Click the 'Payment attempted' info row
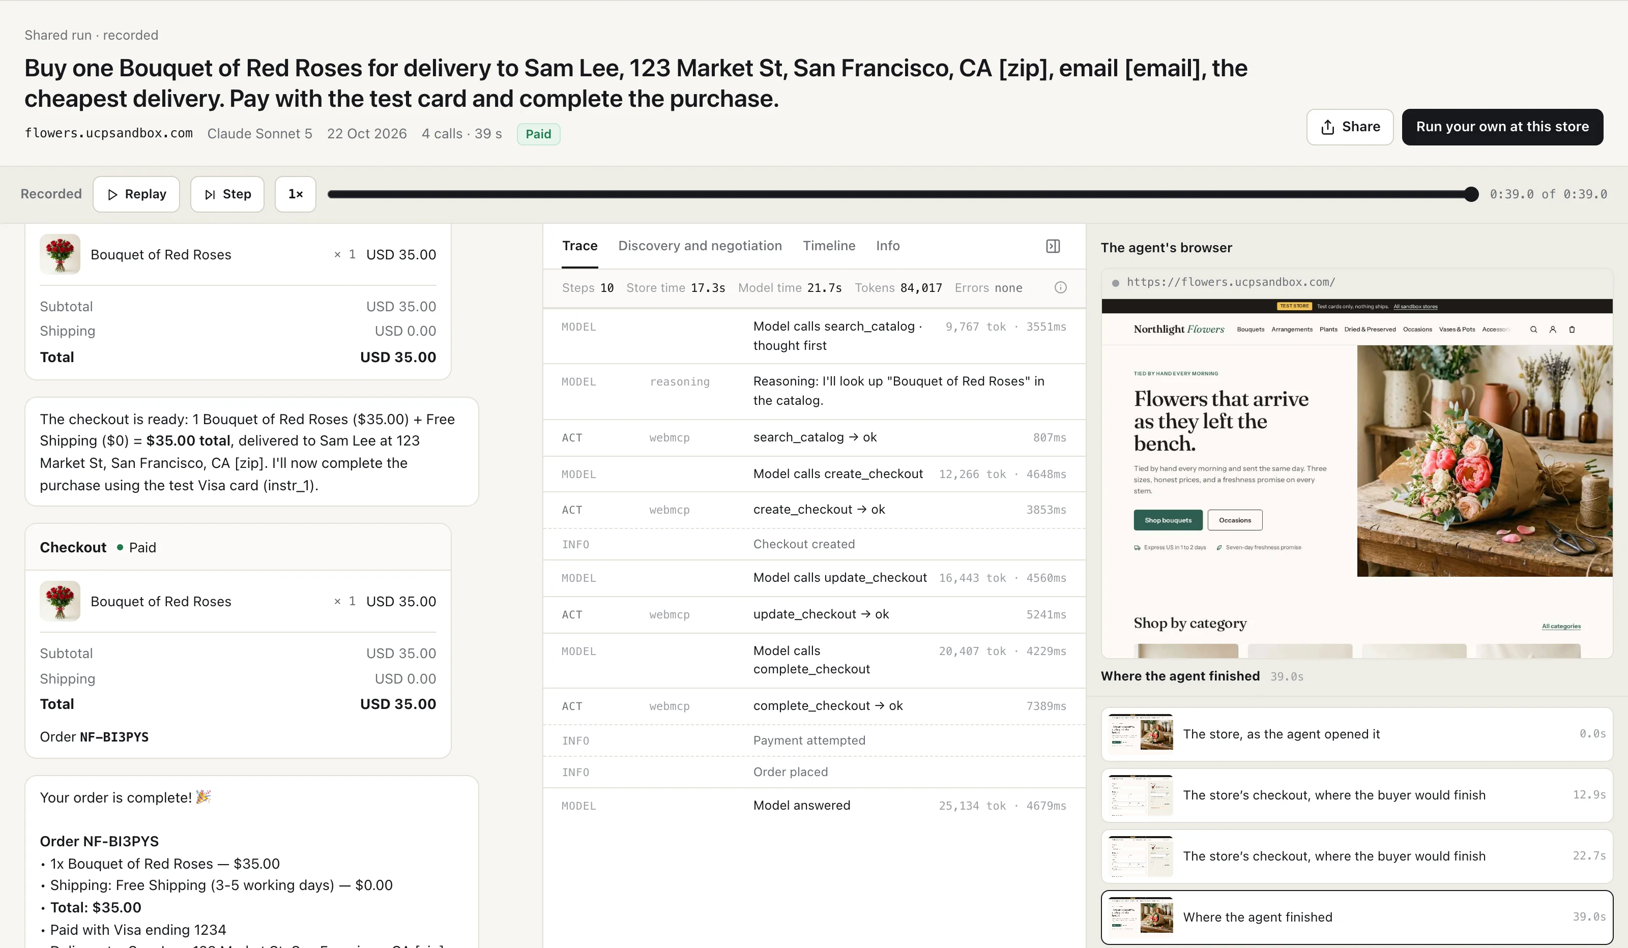The width and height of the screenshot is (1628, 948). [x=814, y=740]
